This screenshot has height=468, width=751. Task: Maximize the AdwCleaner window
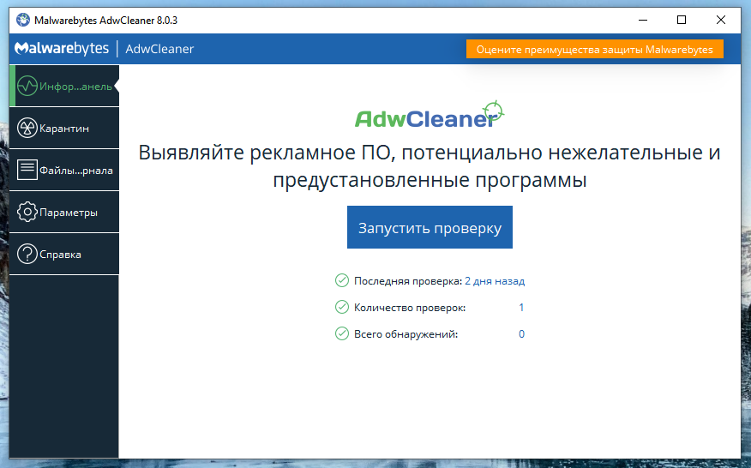pyautogui.click(x=682, y=20)
